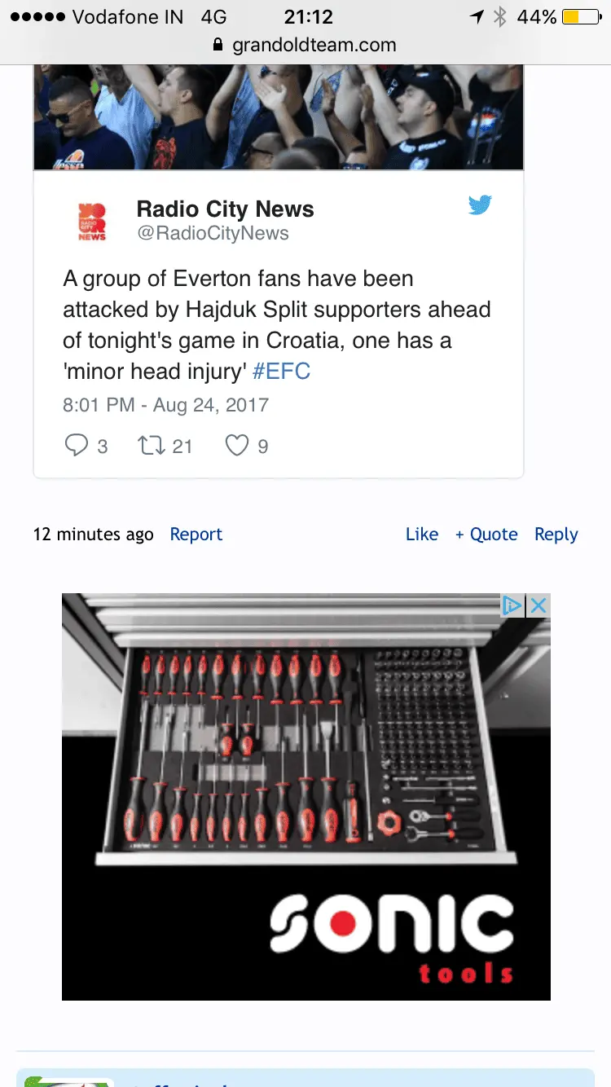Like this forum post
The width and height of the screenshot is (611, 1087).
coord(422,535)
